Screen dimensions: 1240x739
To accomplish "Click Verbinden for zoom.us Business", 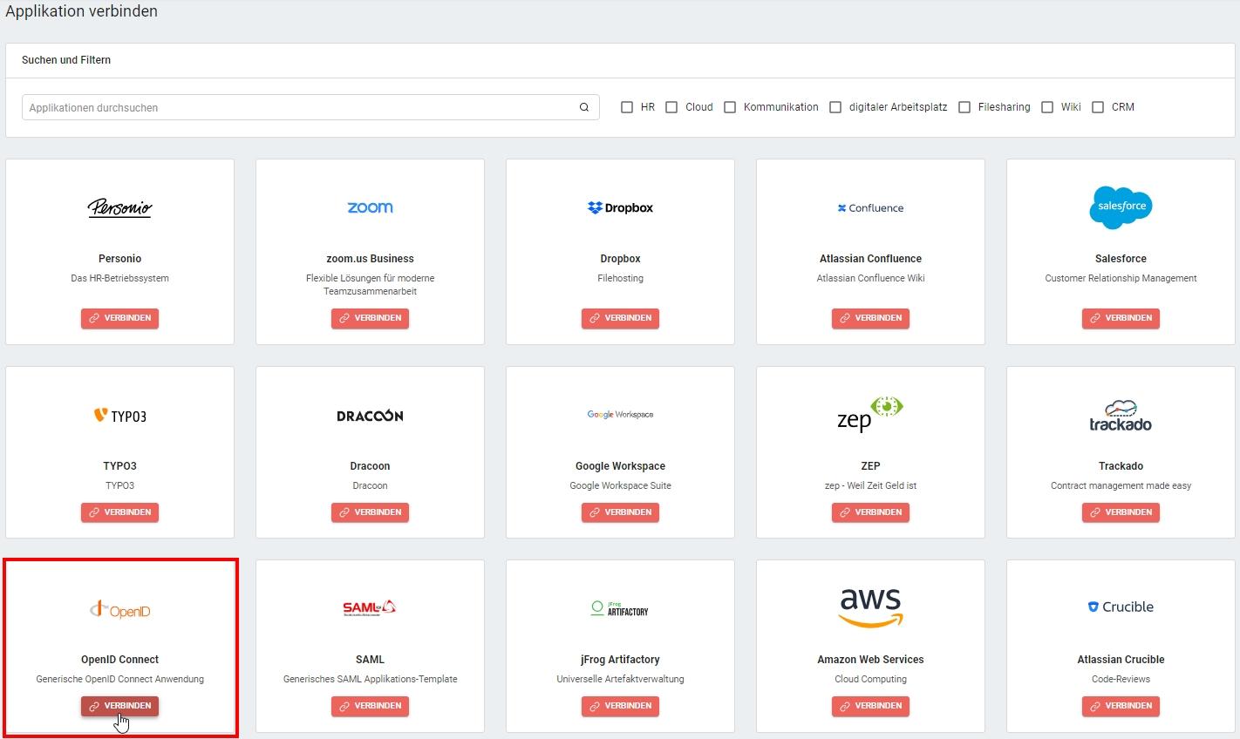I will [x=370, y=318].
